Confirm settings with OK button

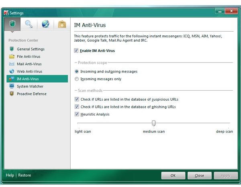pyautogui.click(x=173, y=175)
